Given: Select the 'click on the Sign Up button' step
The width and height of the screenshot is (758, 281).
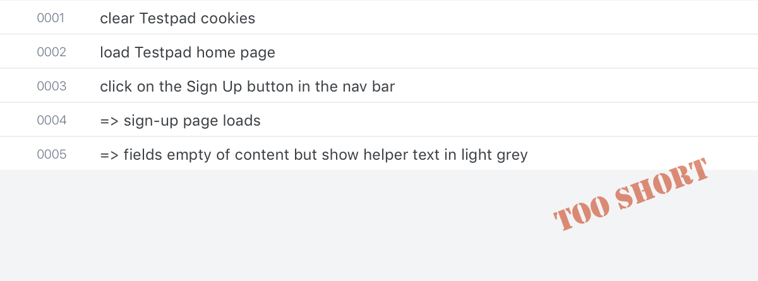Looking at the screenshot, I should [248, 87].
